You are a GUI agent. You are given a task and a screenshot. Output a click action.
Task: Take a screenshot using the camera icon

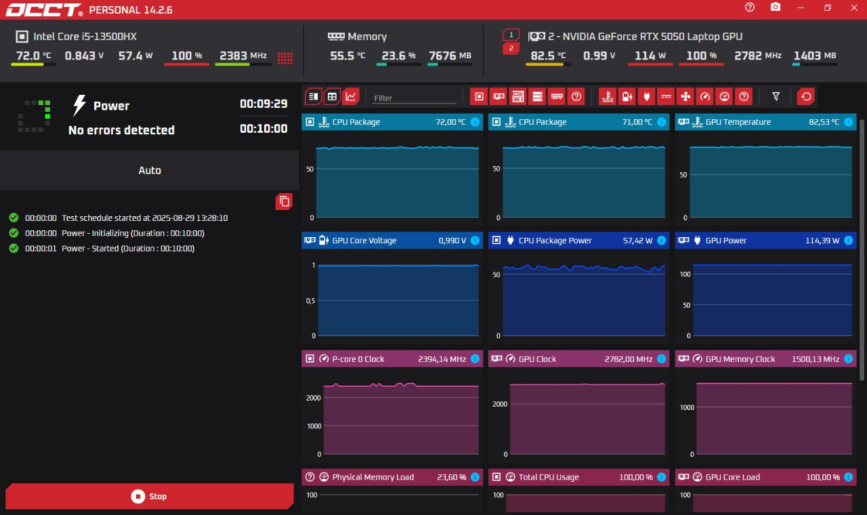pyautogui.click(x=776, y=7)
